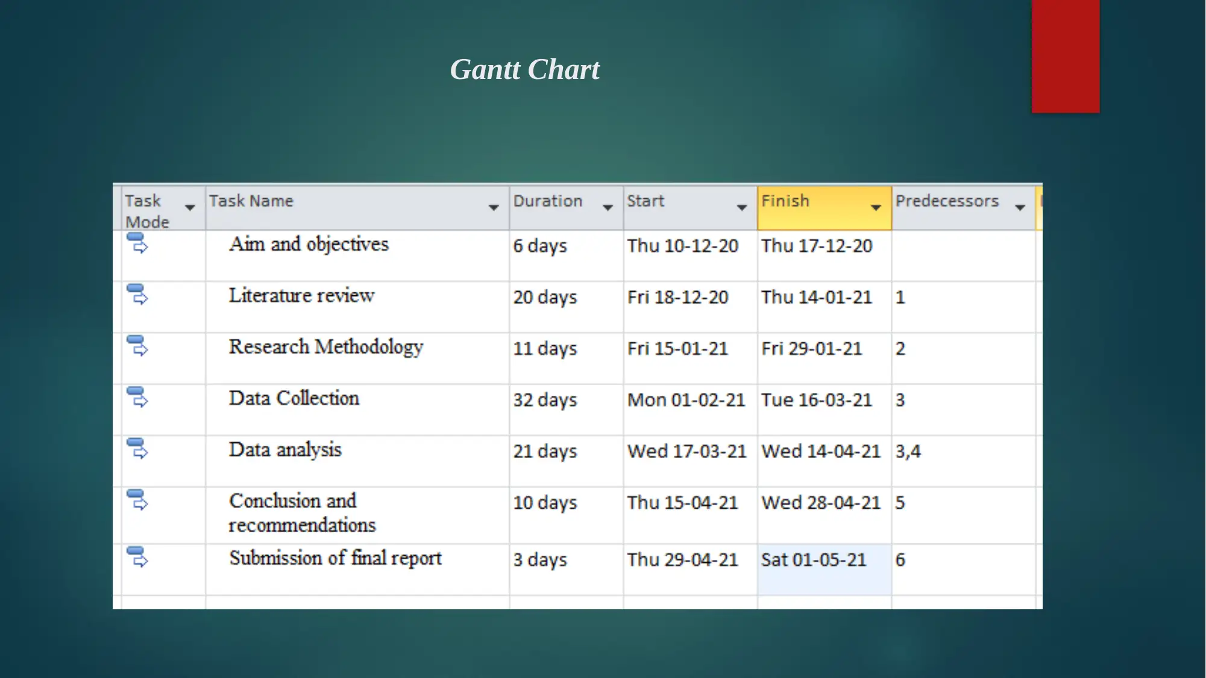
Task: Open the Predecessors column dropdown arrow
Action: (x=1020, y=208)
